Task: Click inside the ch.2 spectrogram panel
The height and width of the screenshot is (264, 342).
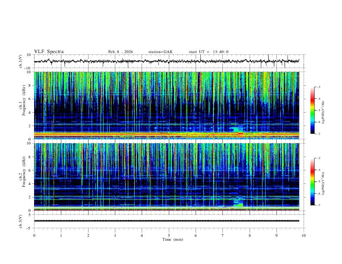Action: tap(166, 177)
